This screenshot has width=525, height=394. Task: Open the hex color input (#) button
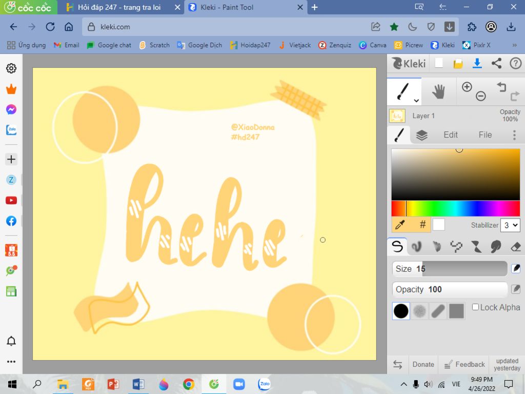(x=423, y=225)
